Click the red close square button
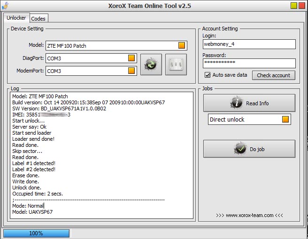Screen dimensions: 308x239 click(x=302, y=6)
